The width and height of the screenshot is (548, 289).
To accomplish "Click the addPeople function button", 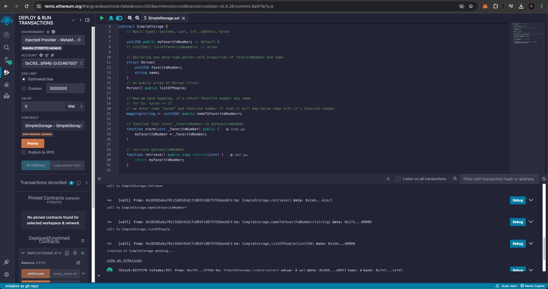I will [36, 274].
